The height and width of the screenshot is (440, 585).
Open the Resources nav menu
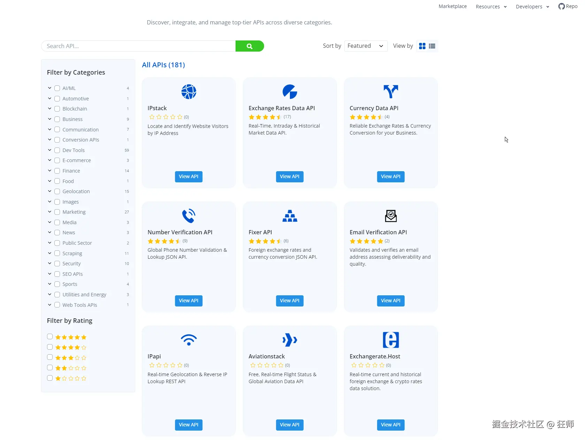click(491, 7)
